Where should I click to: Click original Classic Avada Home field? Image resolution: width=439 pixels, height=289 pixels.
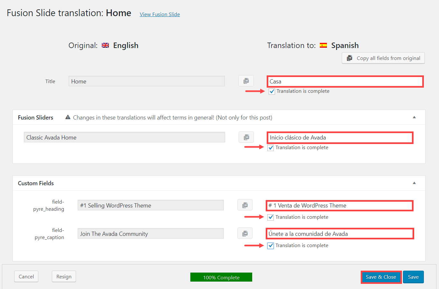coord(124,137)
